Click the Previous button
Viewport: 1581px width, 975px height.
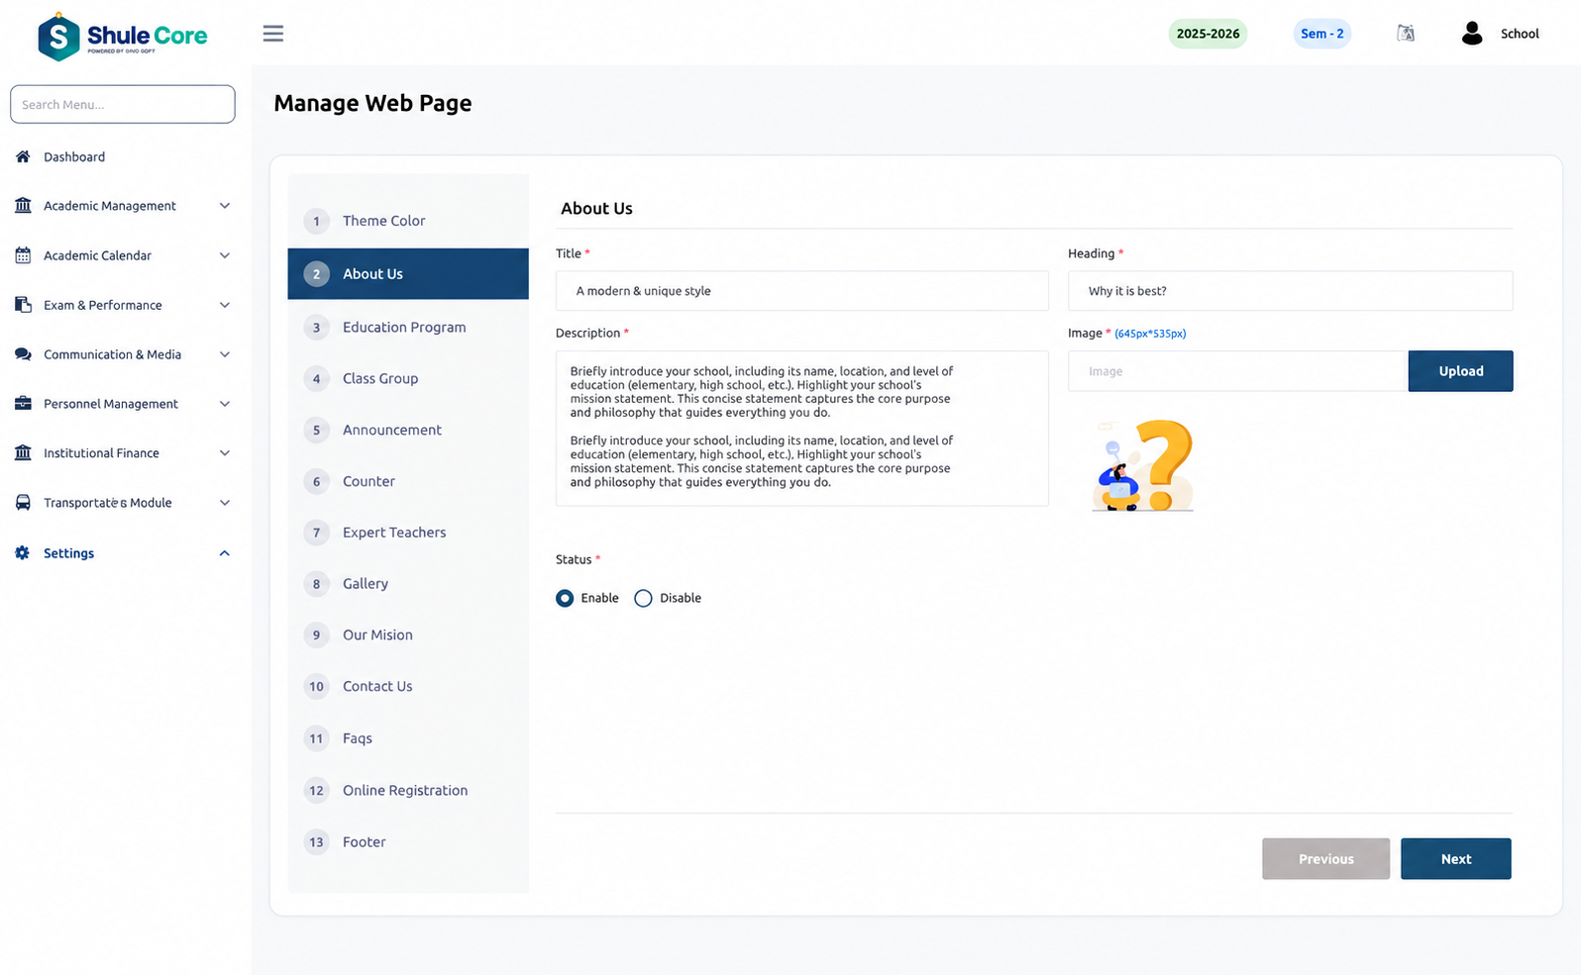pyautogui.click(x=1325, y=859)
